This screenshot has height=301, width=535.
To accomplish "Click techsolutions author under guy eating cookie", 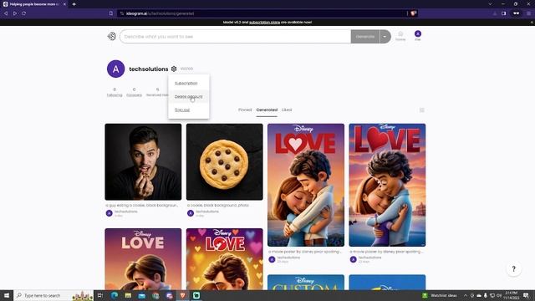I will [x=126, y=212].
